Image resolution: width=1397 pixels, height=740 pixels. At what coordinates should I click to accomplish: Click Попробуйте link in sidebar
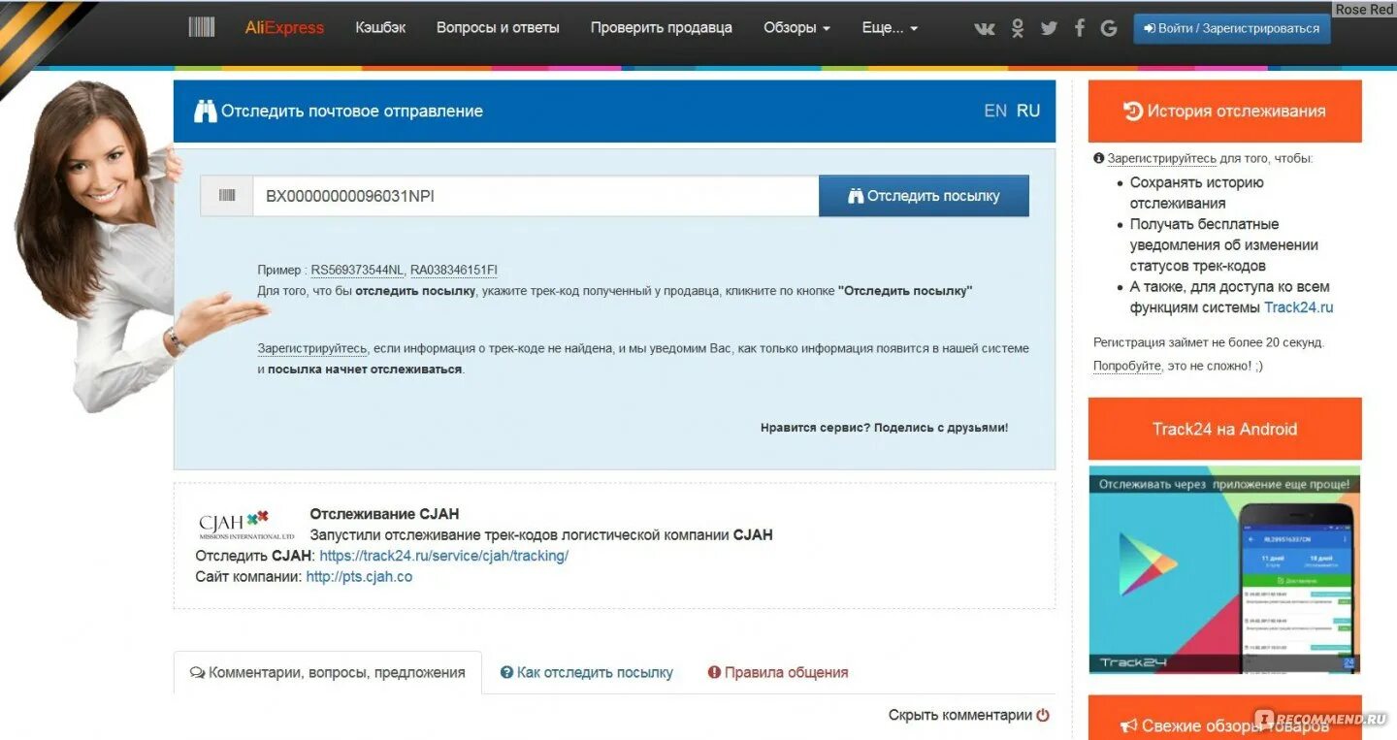pyautogui.click(x=1127, y=366)
